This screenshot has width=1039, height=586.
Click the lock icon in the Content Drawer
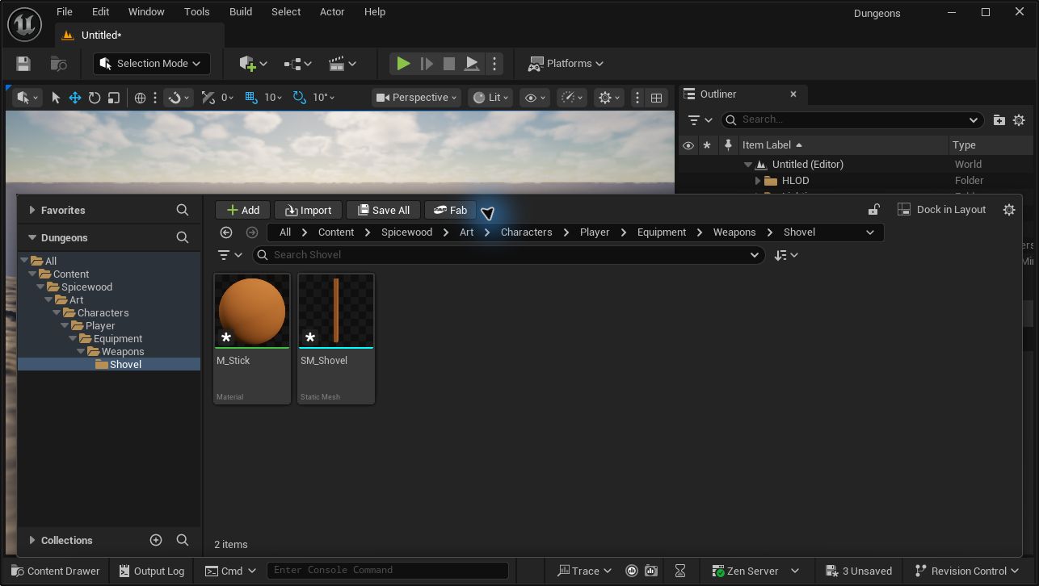coord(873,210)
